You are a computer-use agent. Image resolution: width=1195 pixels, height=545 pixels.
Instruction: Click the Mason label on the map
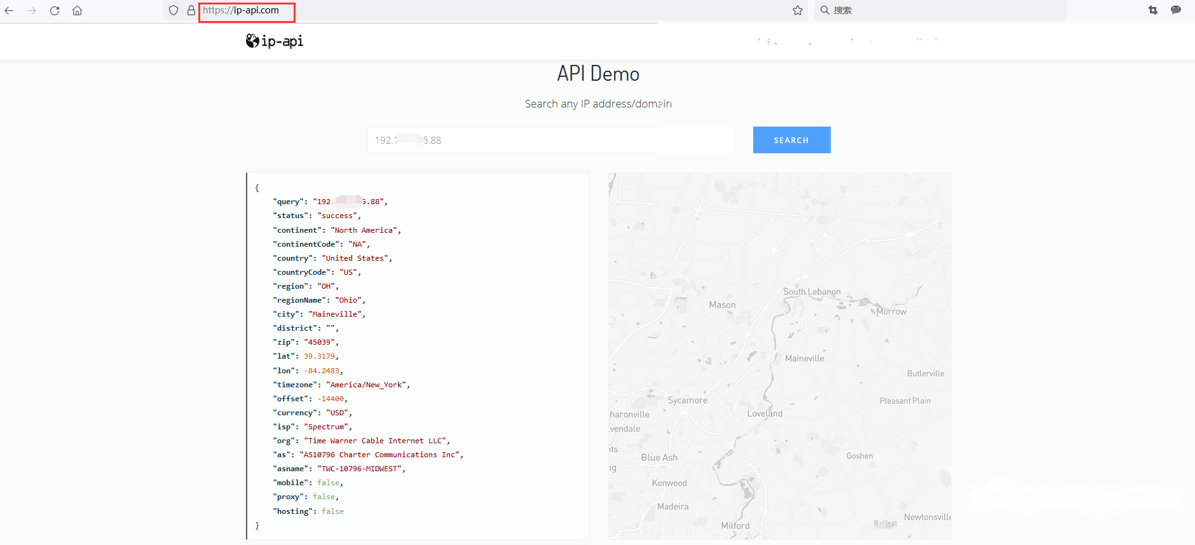click(722, 305)
